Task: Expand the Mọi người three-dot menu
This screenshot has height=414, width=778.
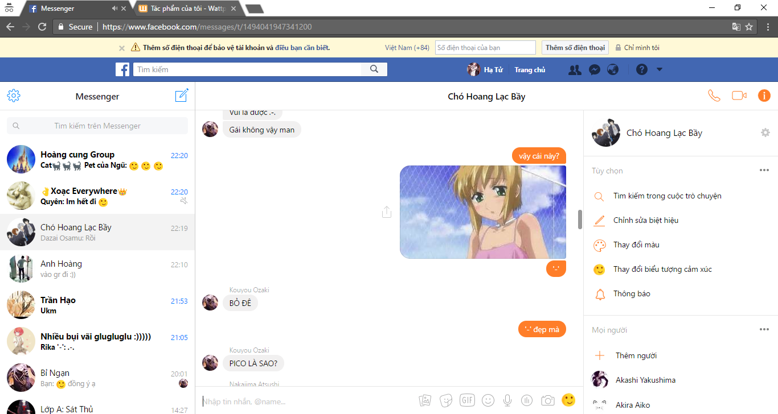Action: [764, 330]
